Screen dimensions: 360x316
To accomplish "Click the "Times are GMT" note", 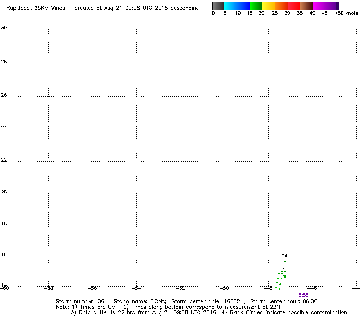I will tap(99, 307).
